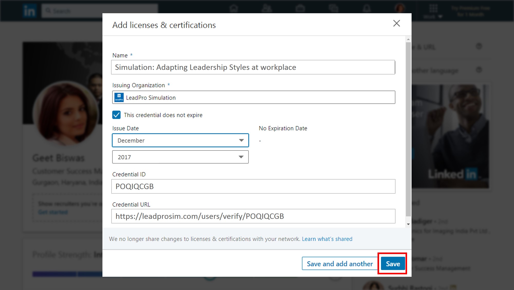This screenshot has height=290, width=514.
Task: Open the Jobs briefcase icon
Action: [300, 9]
